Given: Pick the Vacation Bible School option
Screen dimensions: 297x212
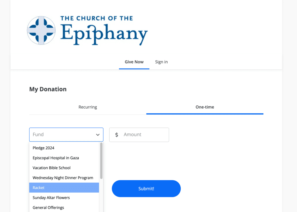Looking at the screenshot, I should (x=64, y=168).
